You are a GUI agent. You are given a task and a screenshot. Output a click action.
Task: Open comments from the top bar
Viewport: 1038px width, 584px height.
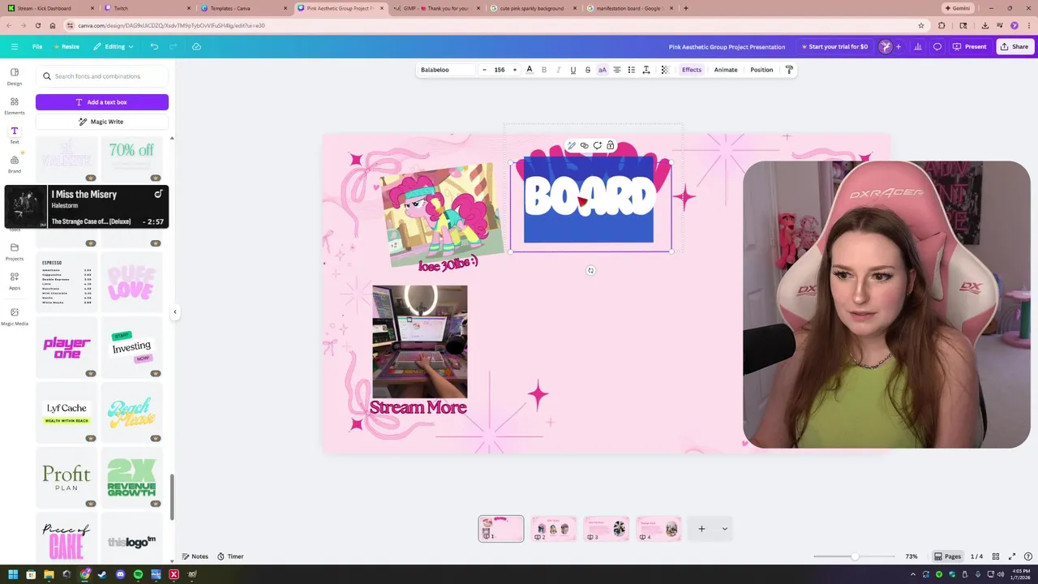[937, 46]
